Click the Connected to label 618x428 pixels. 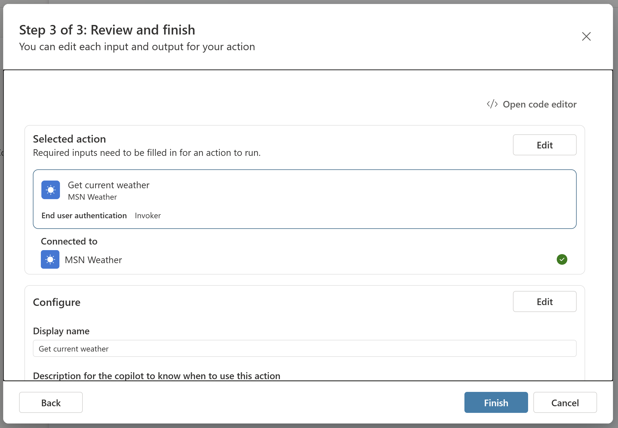(x=69, y=241)
